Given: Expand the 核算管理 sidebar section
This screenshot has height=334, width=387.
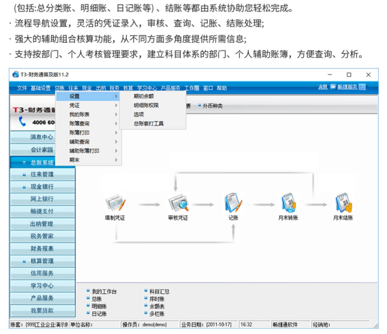Looking at the screenshot, I should point(24,261).
